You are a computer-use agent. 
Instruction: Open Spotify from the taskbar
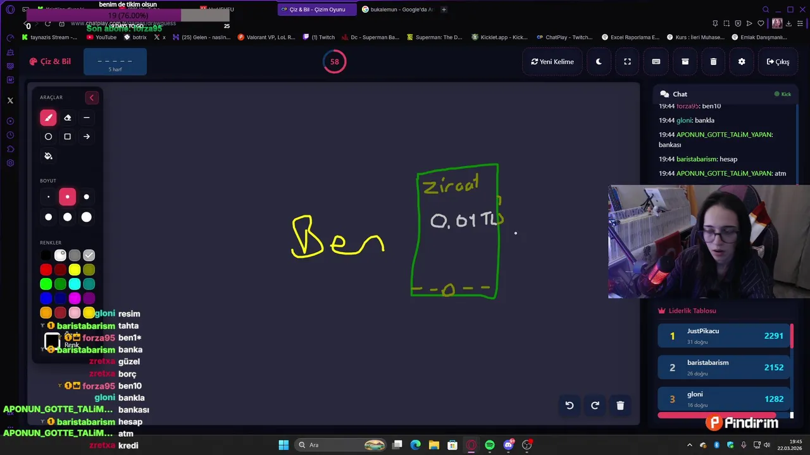tap(490, 445)
